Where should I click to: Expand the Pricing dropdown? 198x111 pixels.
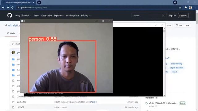[x=86, y=16]
